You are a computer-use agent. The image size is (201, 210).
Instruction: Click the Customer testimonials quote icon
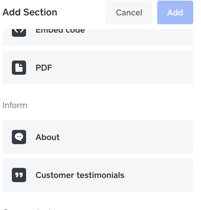click(x=19, y=175)
